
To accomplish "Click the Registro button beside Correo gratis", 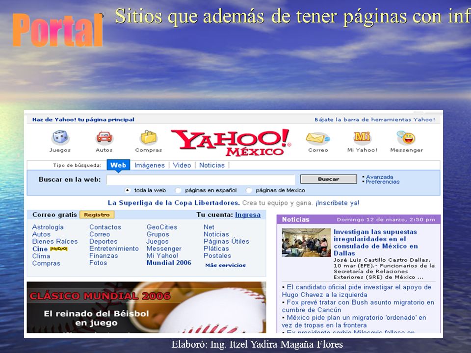I will 97,215.
